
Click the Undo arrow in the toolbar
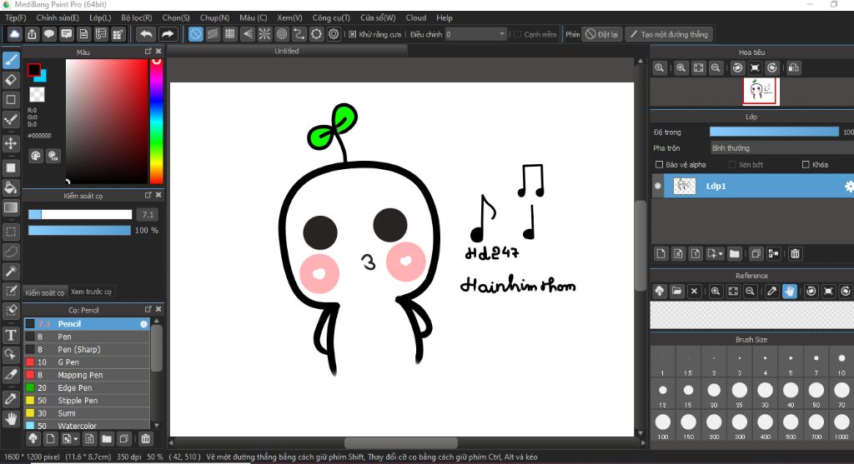[x=146, y=34]
